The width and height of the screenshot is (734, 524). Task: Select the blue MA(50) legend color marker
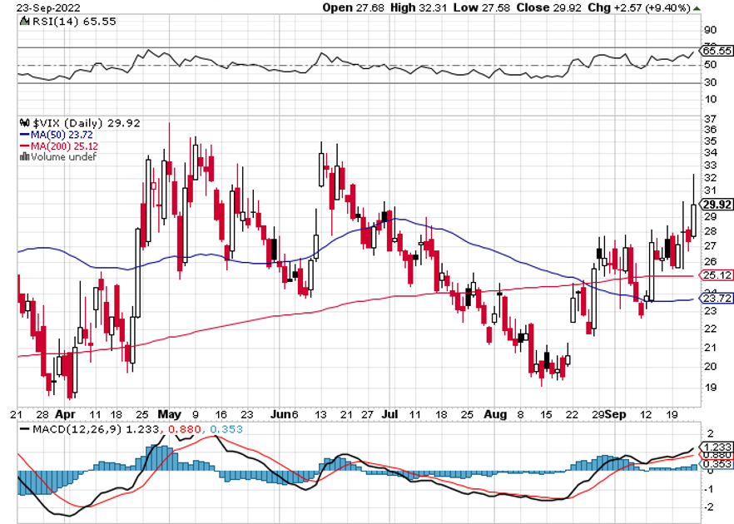coord(22,134)
